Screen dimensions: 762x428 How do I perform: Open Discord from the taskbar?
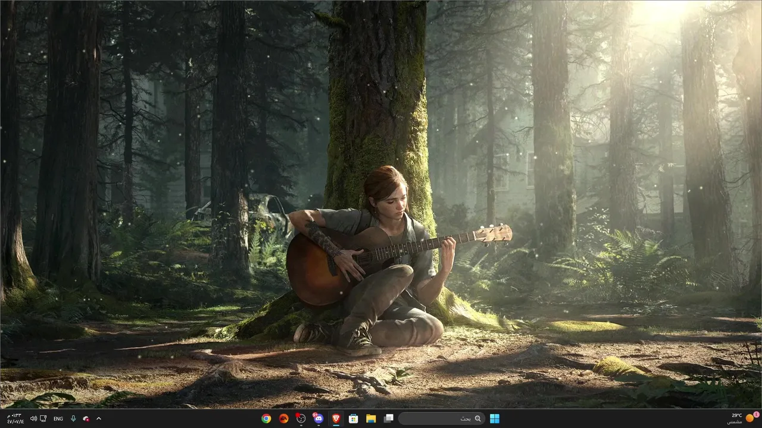tap(318, 418)
